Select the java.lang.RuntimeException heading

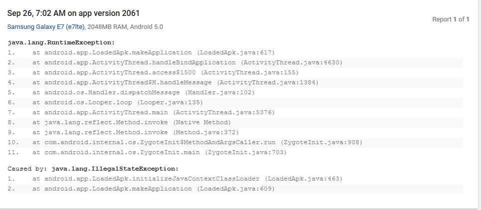tap(61, 42)
